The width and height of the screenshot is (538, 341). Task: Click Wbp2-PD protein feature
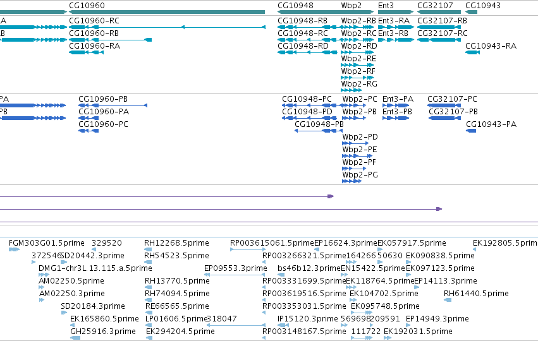tap(355, 143)
